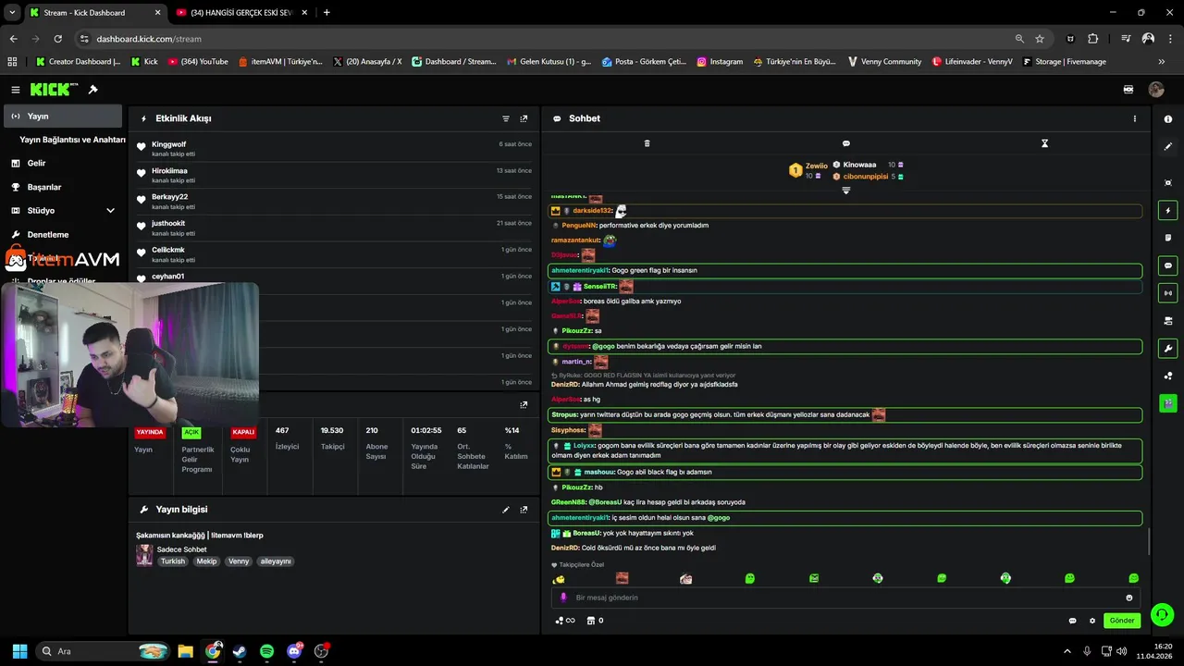Screen dimensions: 1184x666
Task: Toggle lightning icon in right toolbar
Action: pos(1168,211)
